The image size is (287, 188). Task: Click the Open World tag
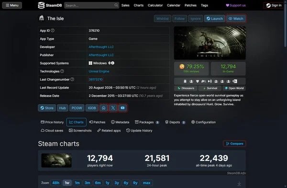click(x=234, y=88)
